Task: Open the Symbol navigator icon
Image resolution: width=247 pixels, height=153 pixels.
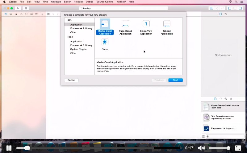Action: coord(11,14)
